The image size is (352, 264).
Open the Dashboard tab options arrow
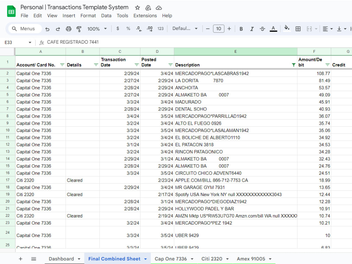tap(79, 259)
